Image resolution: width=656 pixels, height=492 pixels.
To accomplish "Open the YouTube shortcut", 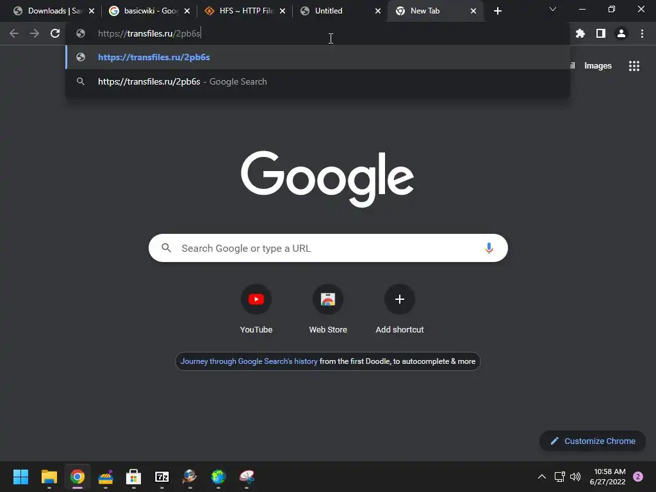I will coord(256,308).
